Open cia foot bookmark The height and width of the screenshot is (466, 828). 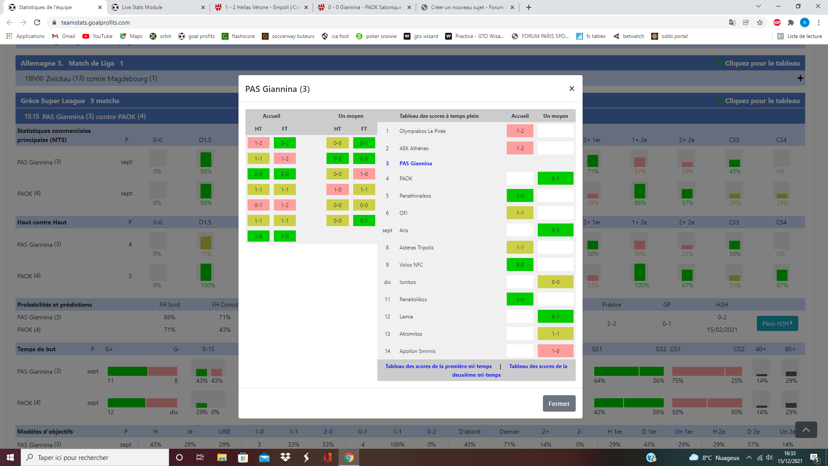pos(335,36)
